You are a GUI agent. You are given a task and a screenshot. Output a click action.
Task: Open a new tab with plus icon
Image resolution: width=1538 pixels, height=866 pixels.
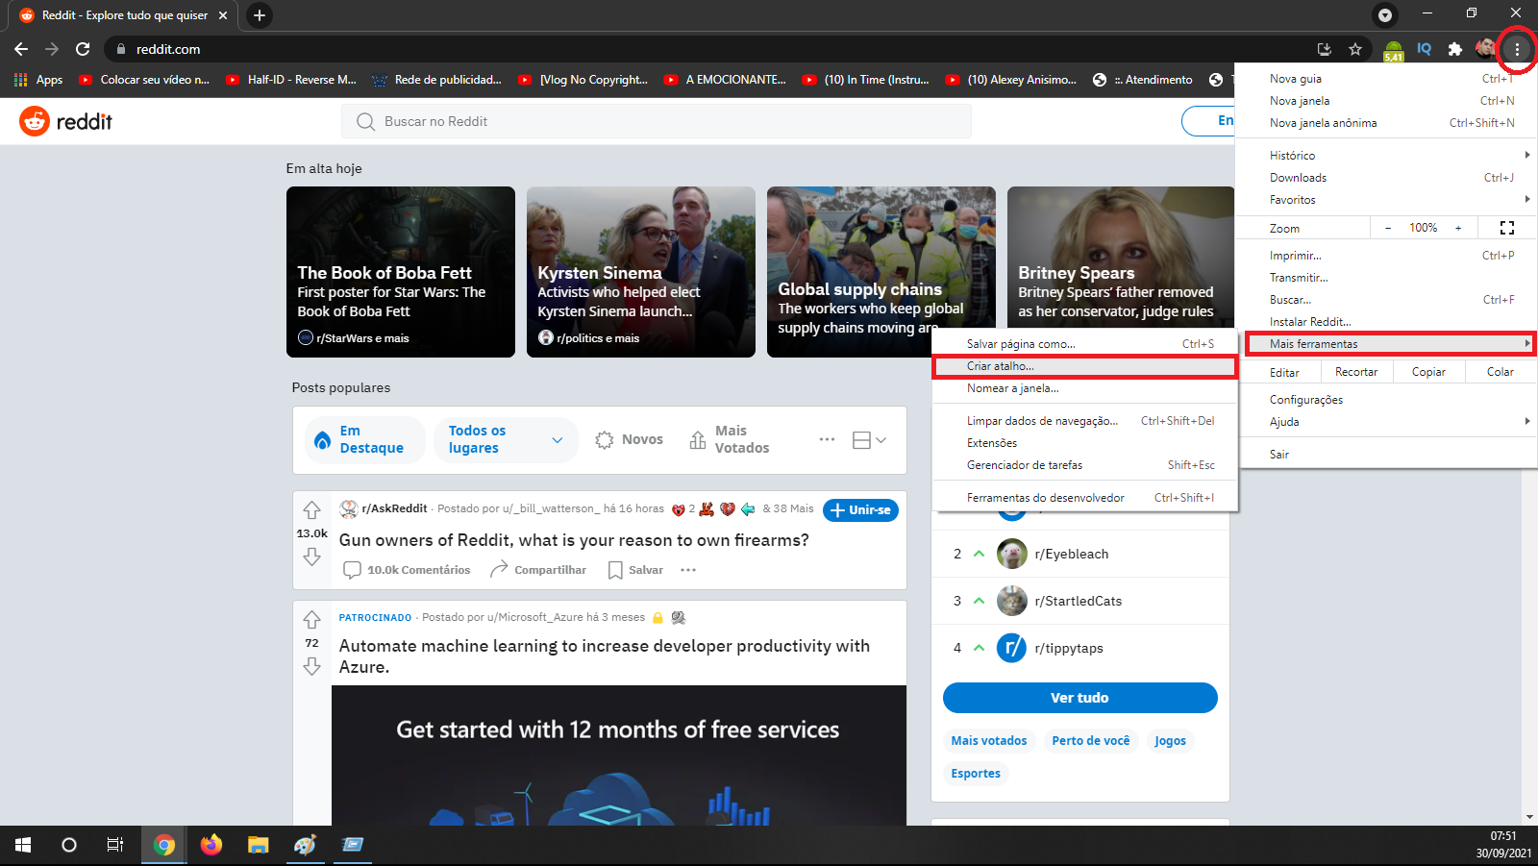(x=260, y=15)
